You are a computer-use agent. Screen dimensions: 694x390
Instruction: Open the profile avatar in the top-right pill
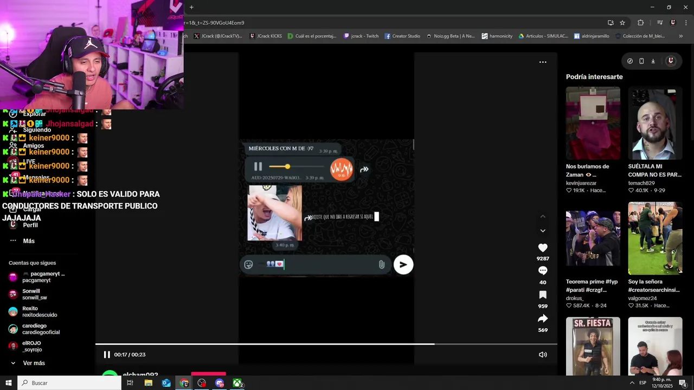(671, 61)
